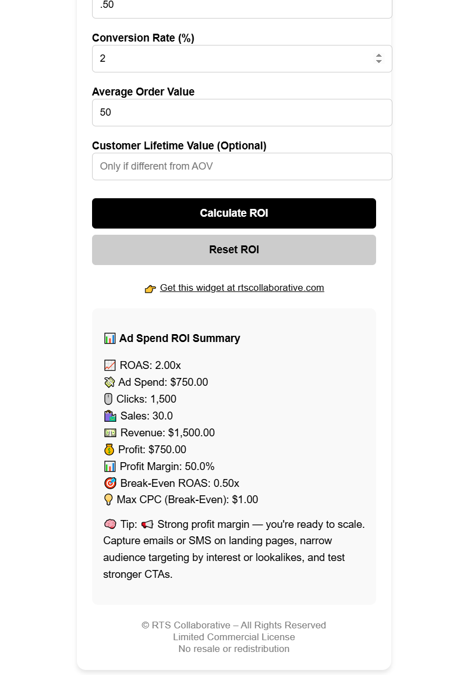Click the Ad Spend ROI Summary heading
Screen dimensions: 476x675
point(180,338)
